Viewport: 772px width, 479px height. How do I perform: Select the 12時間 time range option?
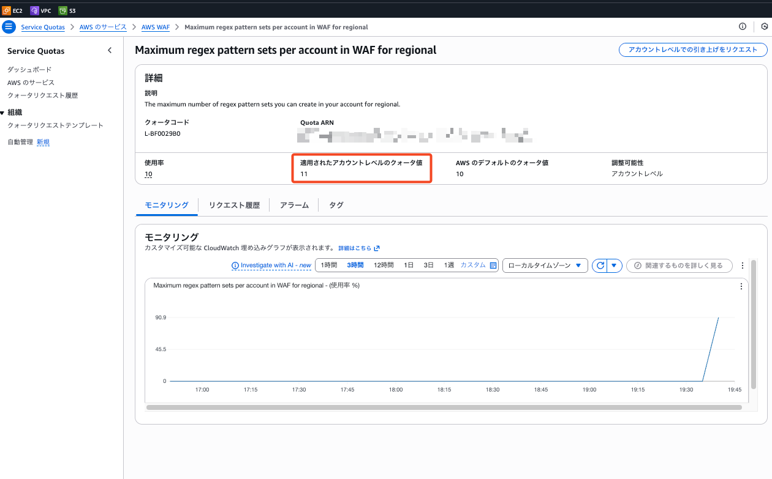[384, 265]
